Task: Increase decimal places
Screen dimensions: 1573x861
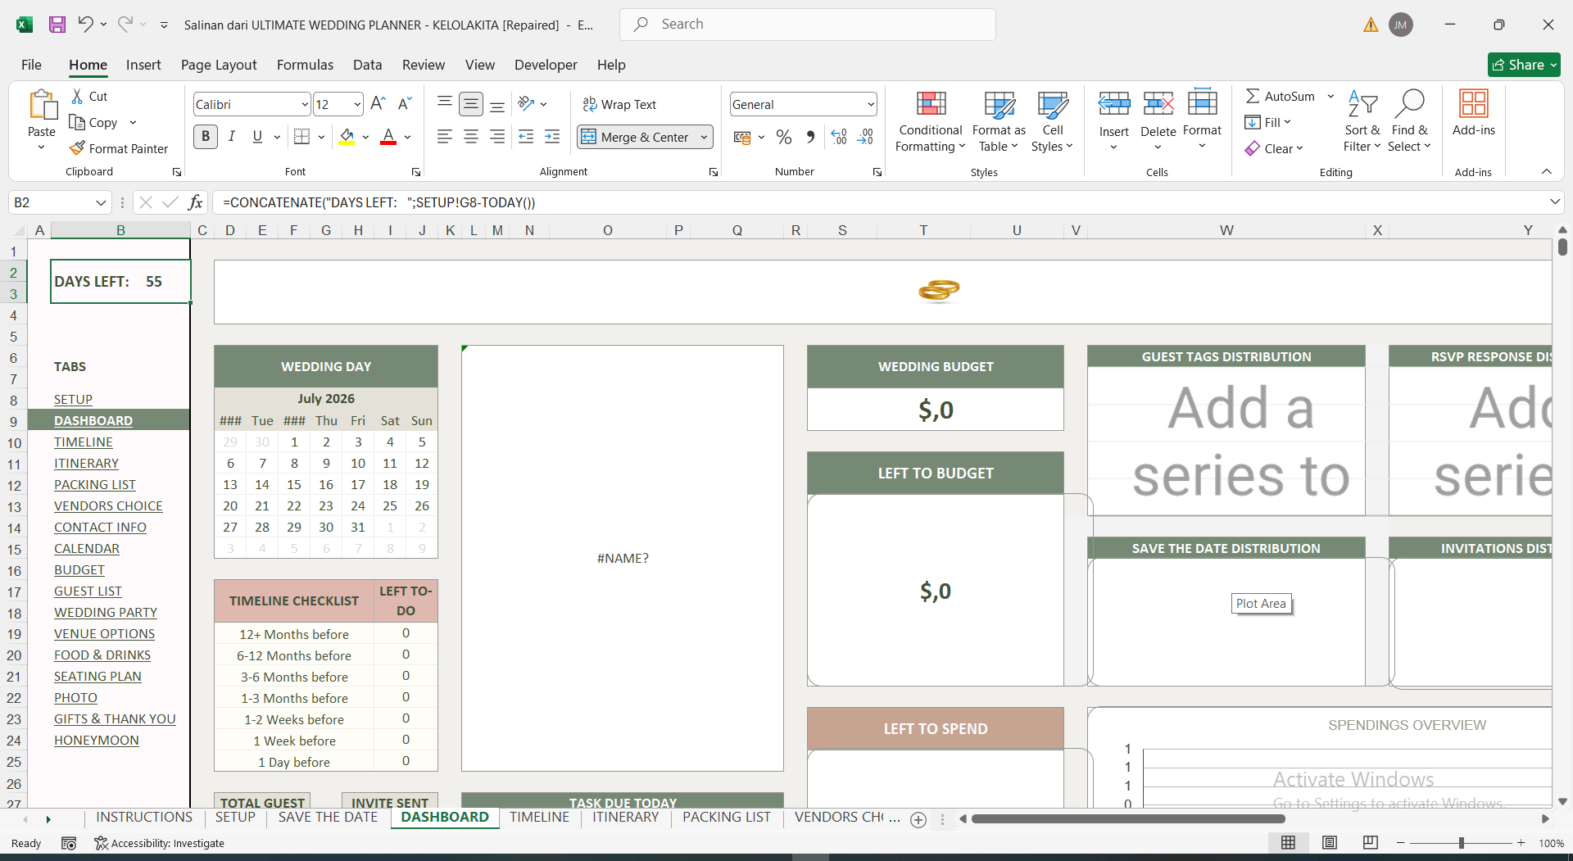Action: [839, 137]
